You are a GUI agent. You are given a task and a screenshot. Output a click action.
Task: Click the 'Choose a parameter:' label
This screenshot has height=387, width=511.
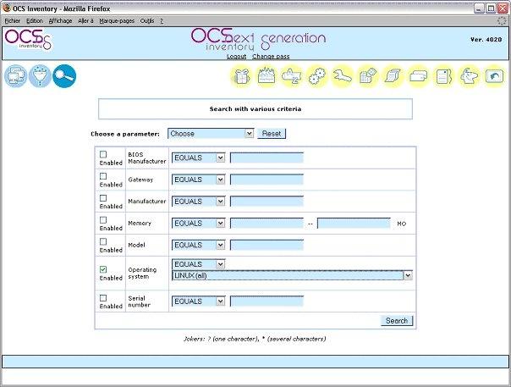tap(125, 134)
